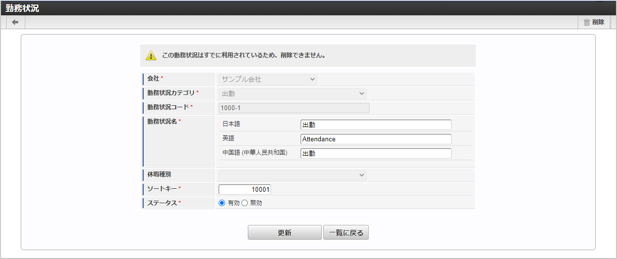The height and width of the screenshot is (259, 617).
Task: Focus the 日本語 name input field
Action: (x=375, y=125)
